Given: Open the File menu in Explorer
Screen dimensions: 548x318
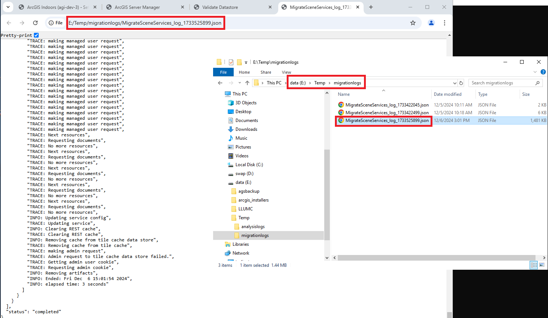Looking at the screenshot, I should click(223, 72).
